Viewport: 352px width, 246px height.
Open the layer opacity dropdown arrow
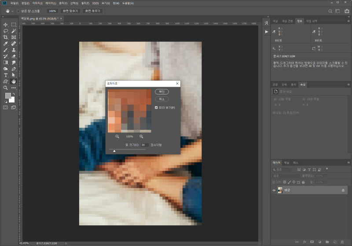pos(326,176)
